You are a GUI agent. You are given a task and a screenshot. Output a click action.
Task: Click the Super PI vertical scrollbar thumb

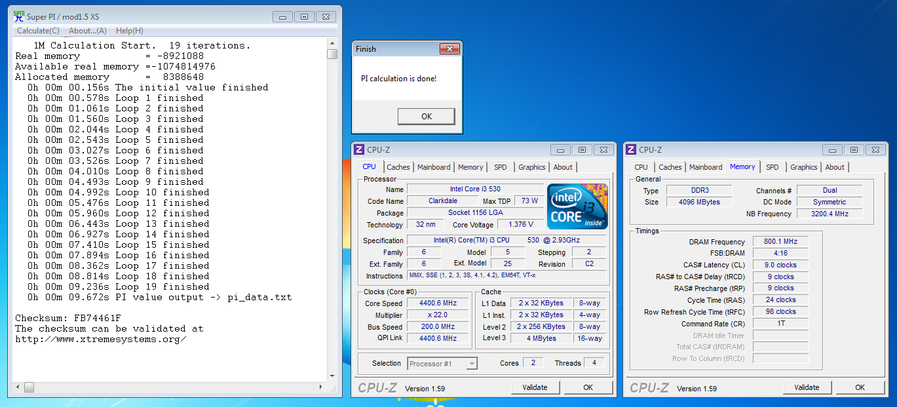pos(332,54)
